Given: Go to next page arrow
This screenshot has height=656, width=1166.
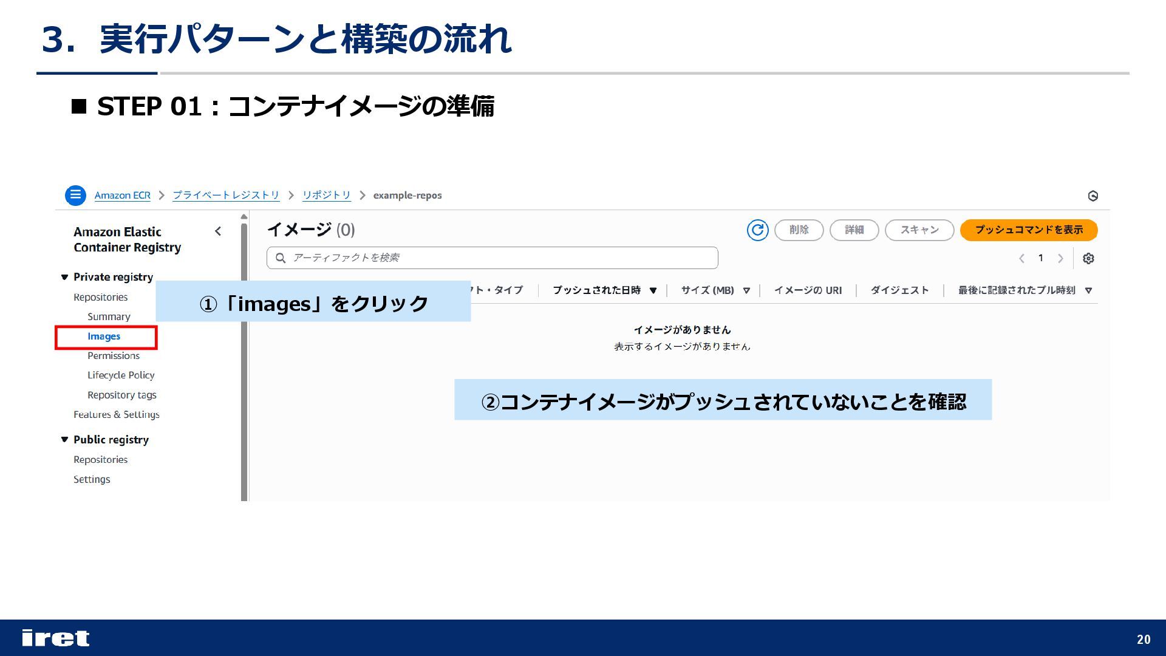Looking at the screenshot, I should [1060, 258].
